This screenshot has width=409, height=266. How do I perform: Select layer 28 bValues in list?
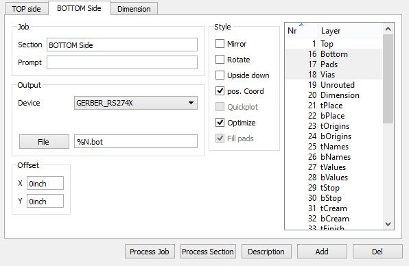click(334, 178)
